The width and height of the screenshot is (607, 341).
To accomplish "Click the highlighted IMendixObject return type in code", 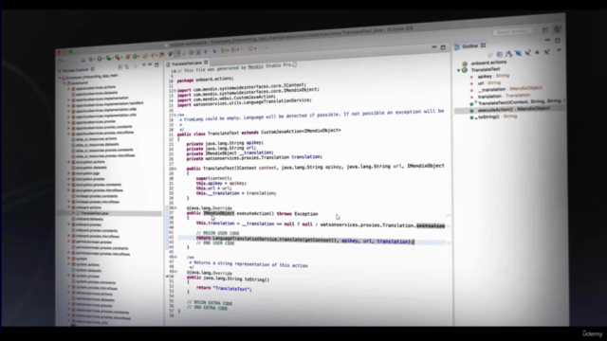I will (x=219, y=213).
